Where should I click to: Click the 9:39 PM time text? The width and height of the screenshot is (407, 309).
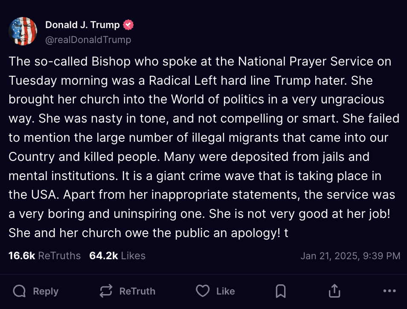(x=381, y=256)
